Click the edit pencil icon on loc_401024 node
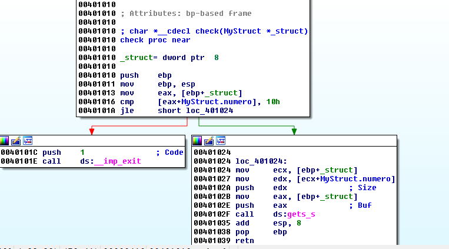The height and width of the screenshot is (249, 449). 209,141
